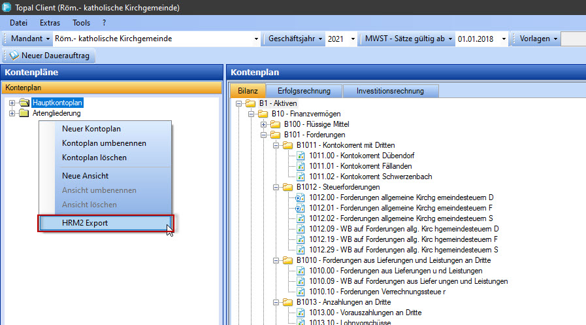Choose Neuer Kontoplan in context menu
This screenshot has height=325, width=586.
tap(91, 129)
